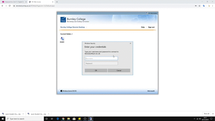Click the Burnley College logo
215x121 pixels.
[63, 20]
